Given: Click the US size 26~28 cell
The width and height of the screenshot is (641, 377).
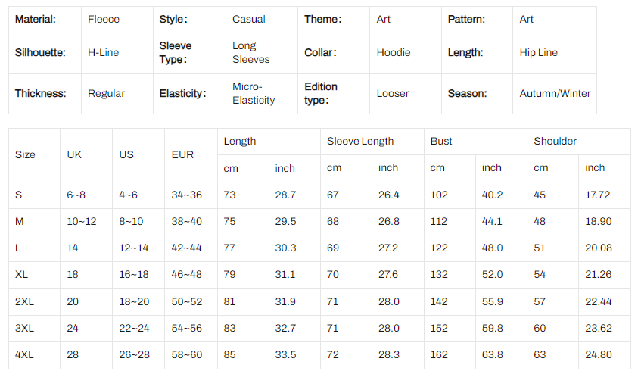Looking at the screenshot, I should pos(134,354).
